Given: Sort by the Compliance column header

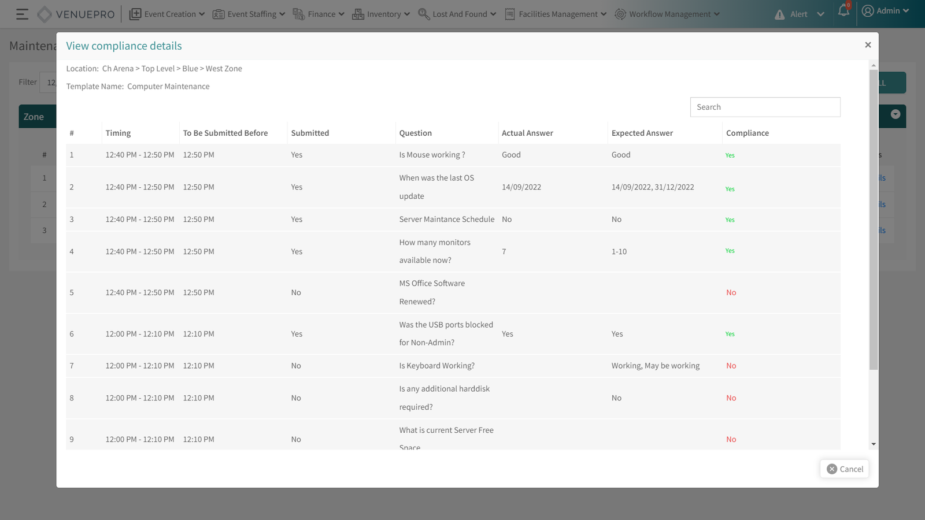Looking at the screenshot, I should click(x=747, y=133).
